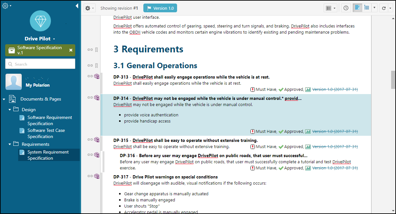The height and width of the screenshot is (214, 396).
Task: Show the revision history clock
Action: 346,8
